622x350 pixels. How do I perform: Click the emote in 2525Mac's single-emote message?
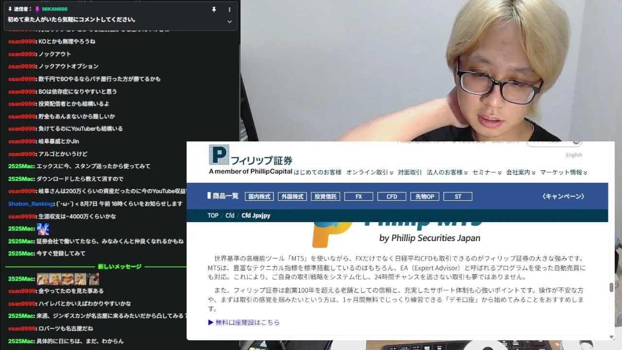(43, 228)
